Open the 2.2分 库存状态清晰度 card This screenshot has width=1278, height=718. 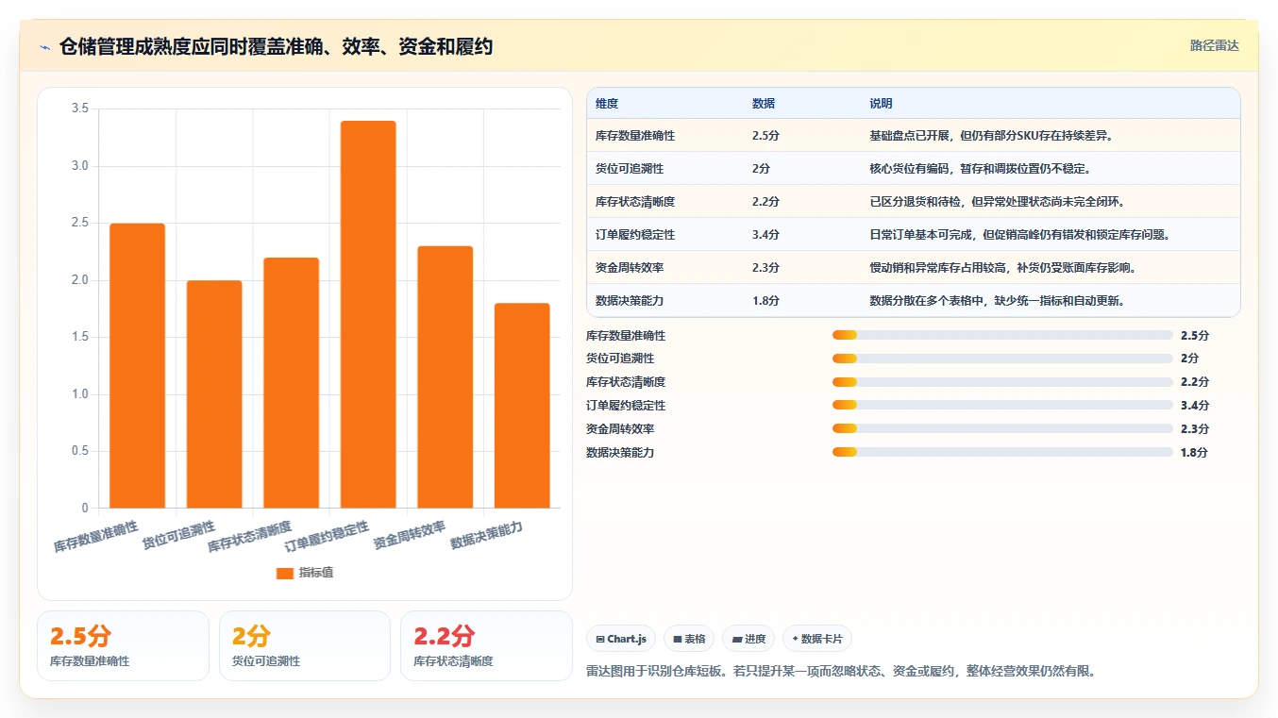(x=486, y=645)
